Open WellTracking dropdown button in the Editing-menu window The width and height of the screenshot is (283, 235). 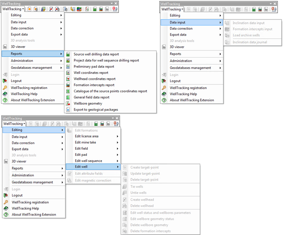click(x=14, y=124)
